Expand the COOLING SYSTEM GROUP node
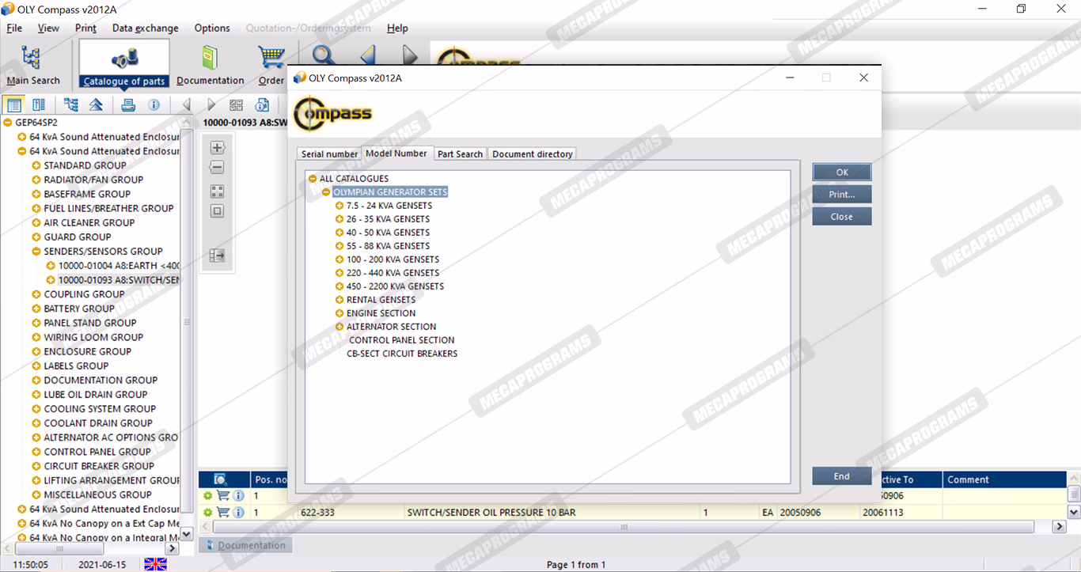The height and width of the screenshot is (572, 1081). point(36,409)
